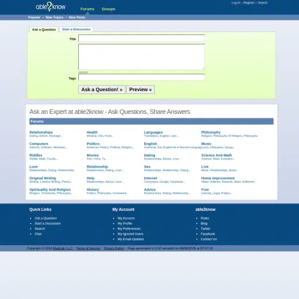Switch to Start a Discussion tab

77,29
